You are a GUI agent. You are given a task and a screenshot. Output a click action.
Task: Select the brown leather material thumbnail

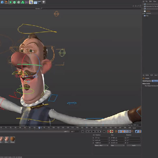tap(13, 139)
